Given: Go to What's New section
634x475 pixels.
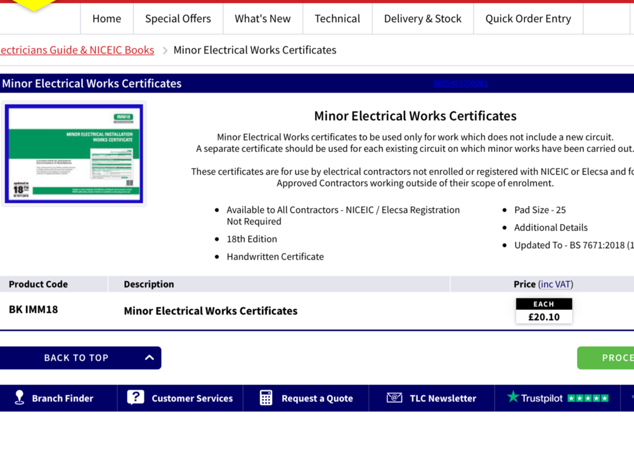Looking at the screenshot, I should 263,18.
